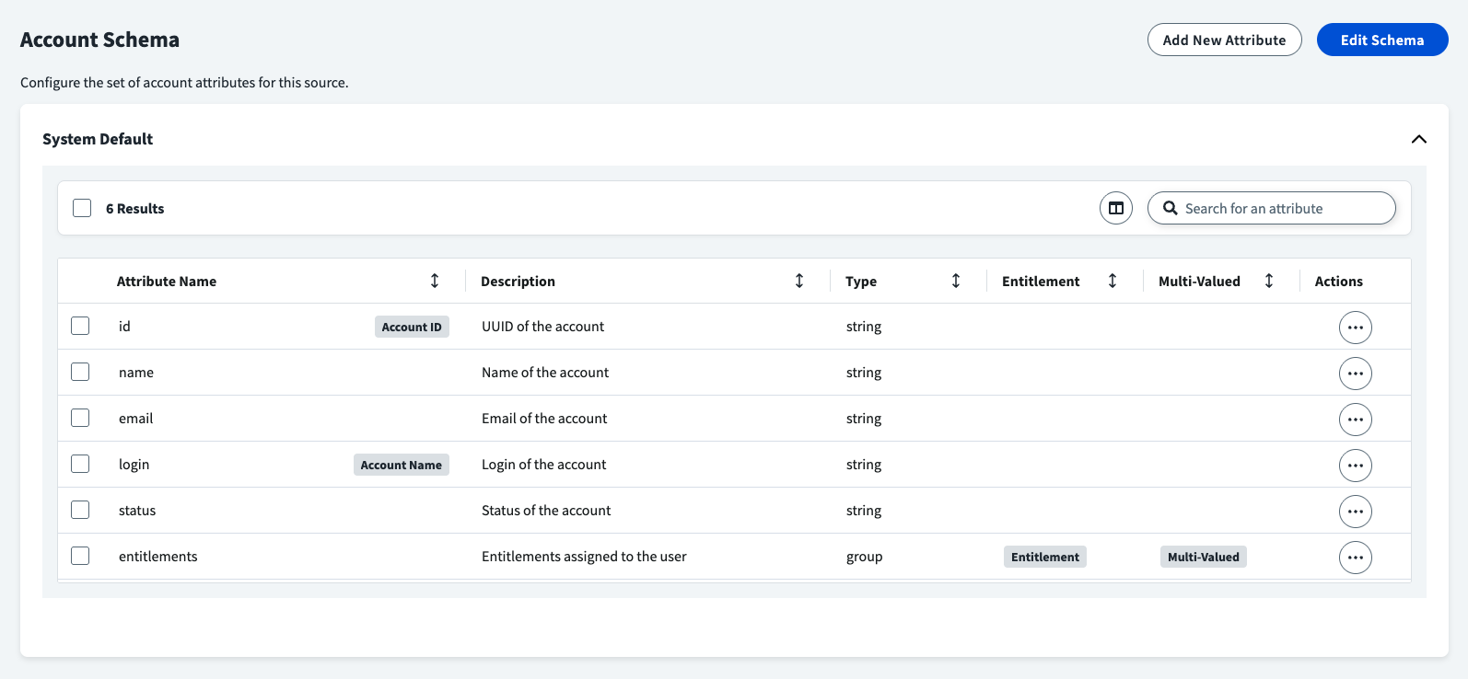This screenshot has width=1468, height=679.
Task: Sort the Multi-Valued column
Action: (x=1269, y=281)
